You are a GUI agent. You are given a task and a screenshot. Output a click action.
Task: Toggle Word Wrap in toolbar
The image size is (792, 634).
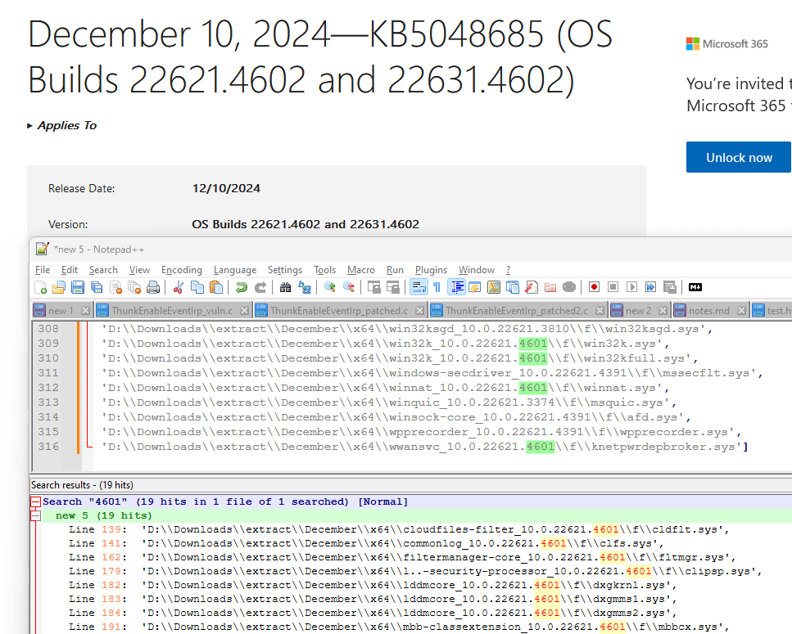(x=419, y=287)
